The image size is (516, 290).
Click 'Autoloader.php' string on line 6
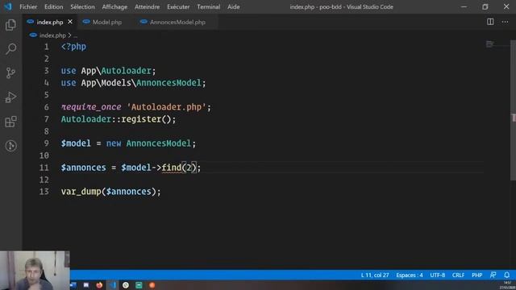(166, 107)
